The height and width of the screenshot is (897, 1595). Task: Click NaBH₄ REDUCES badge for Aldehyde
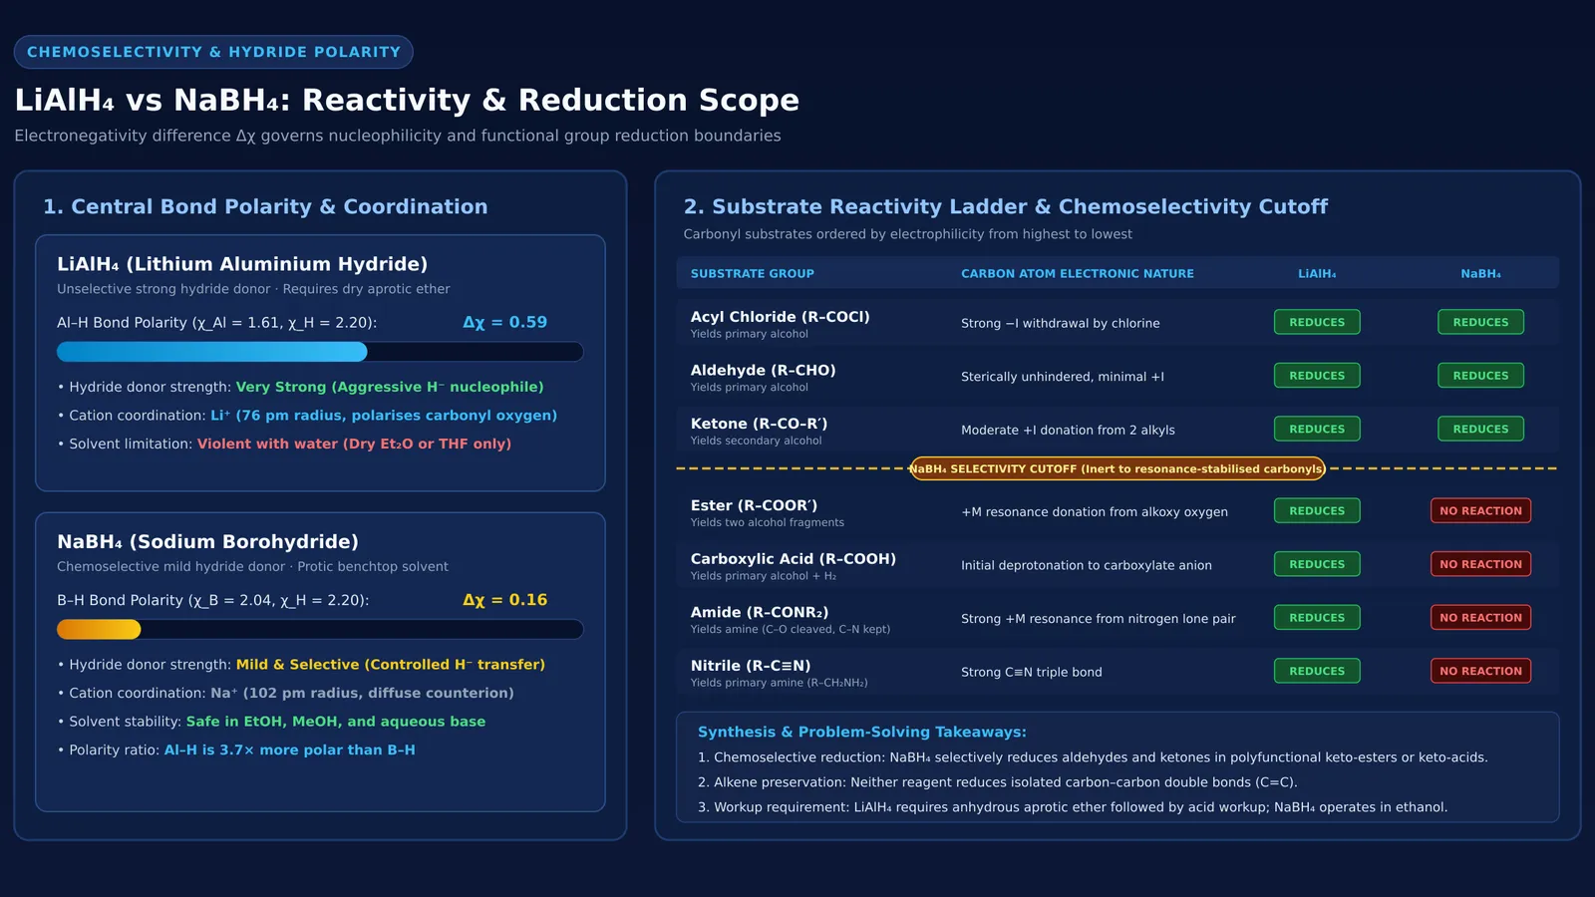click(x=1480, y=376)
